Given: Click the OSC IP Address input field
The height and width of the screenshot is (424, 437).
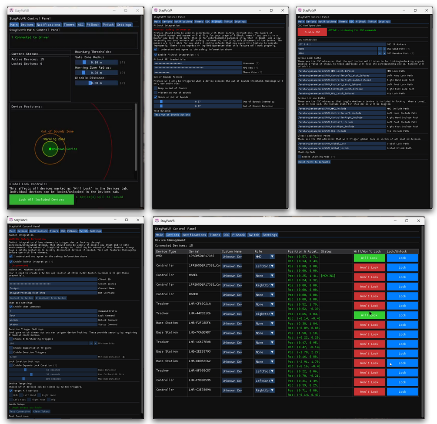Looking at the screenshot, I should [x=342, y=44].
